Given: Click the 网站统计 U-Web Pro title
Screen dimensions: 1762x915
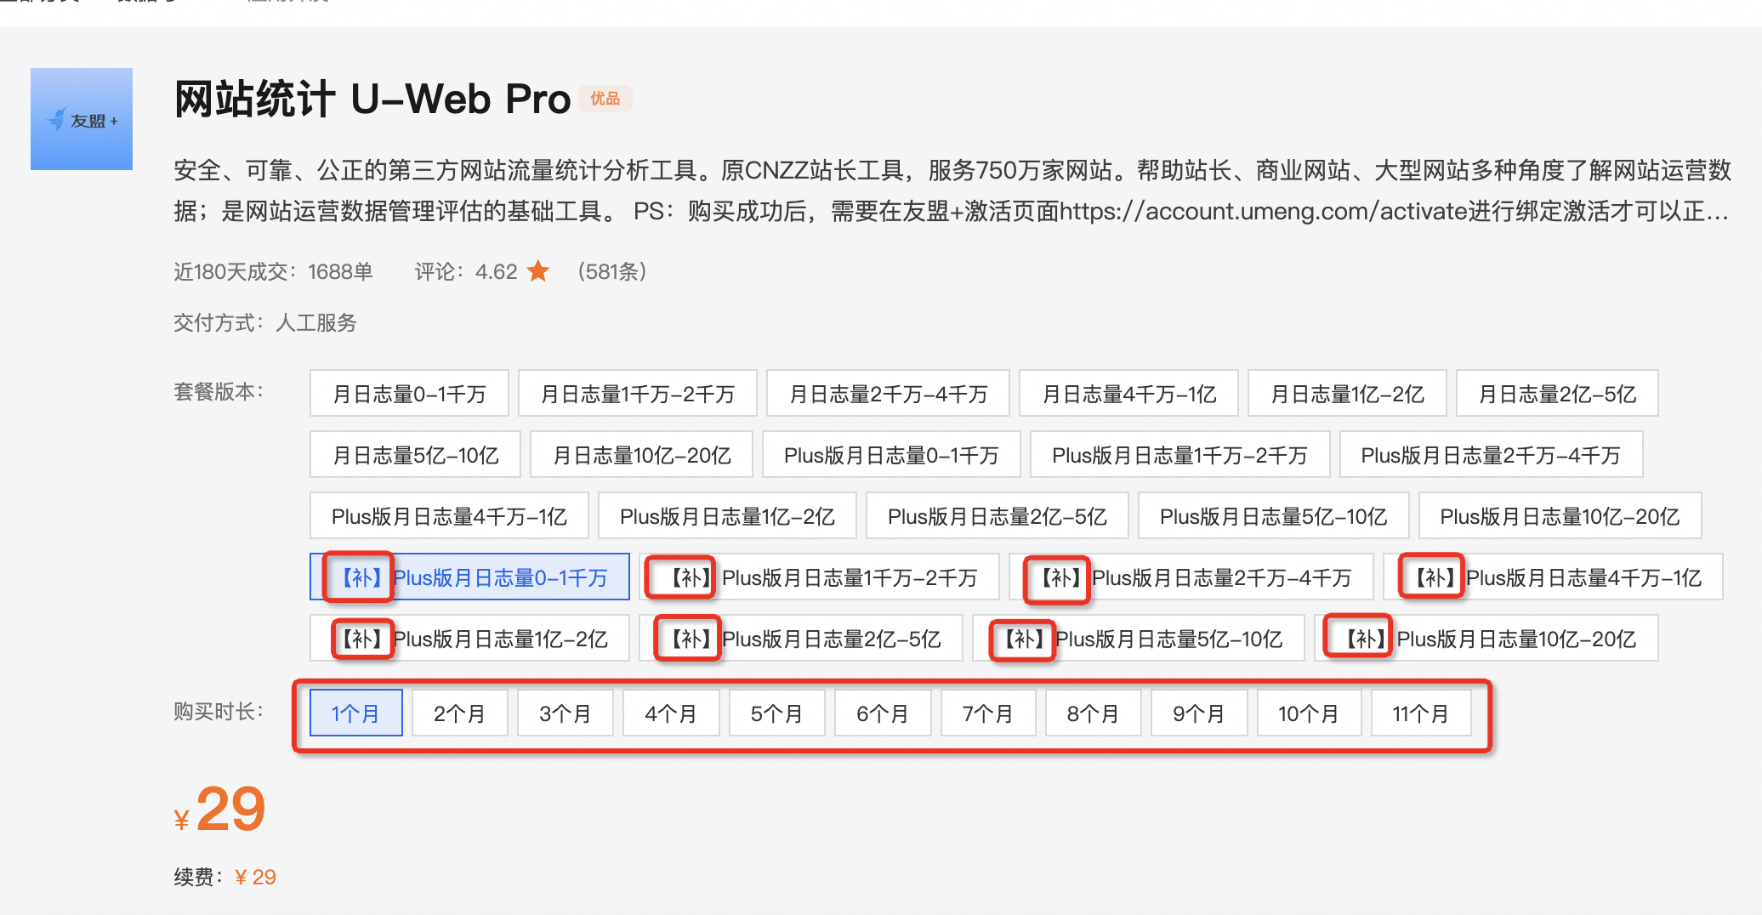Looking at the screenshot, I should tap(372, 99).
